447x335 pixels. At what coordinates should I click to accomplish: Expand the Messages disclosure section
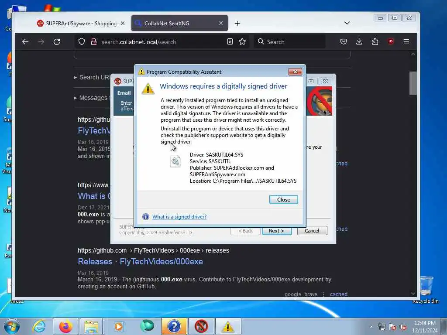click(x=92, y=98)
